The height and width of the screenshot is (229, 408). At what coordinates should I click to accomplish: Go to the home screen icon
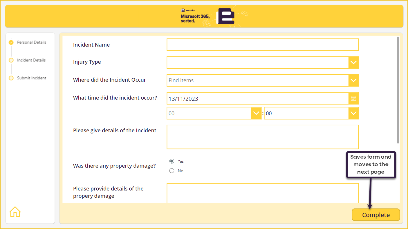[15, 212]
